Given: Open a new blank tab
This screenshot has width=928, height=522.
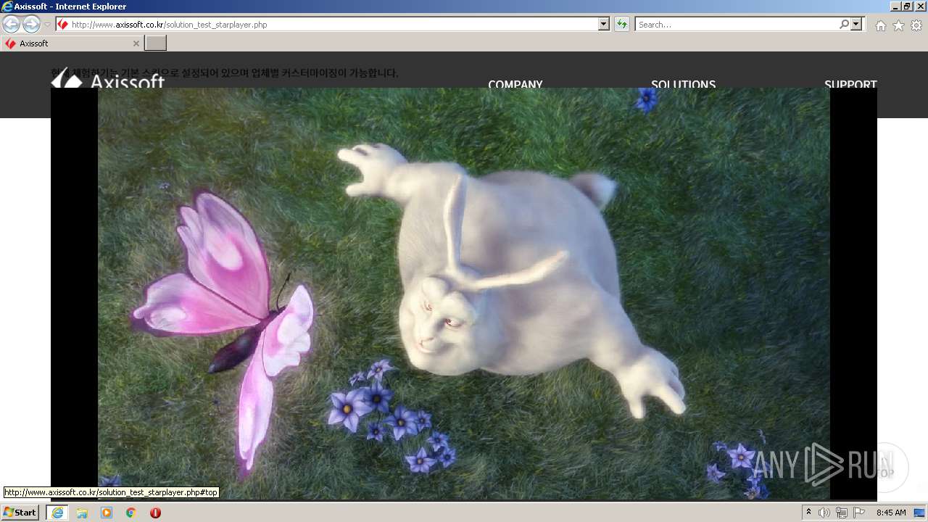Looking at the screenshot, I should click(x=156, y=43).
